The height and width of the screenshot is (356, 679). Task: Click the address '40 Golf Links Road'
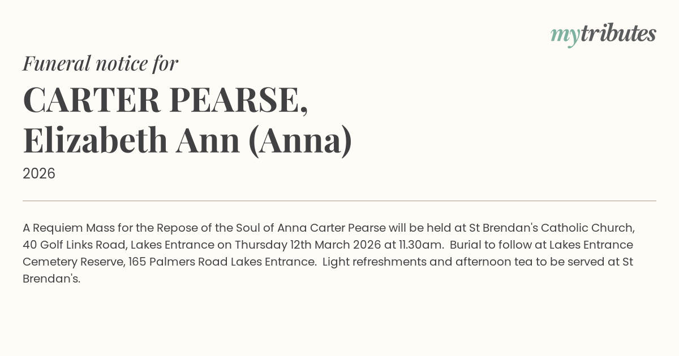(73, 245)
